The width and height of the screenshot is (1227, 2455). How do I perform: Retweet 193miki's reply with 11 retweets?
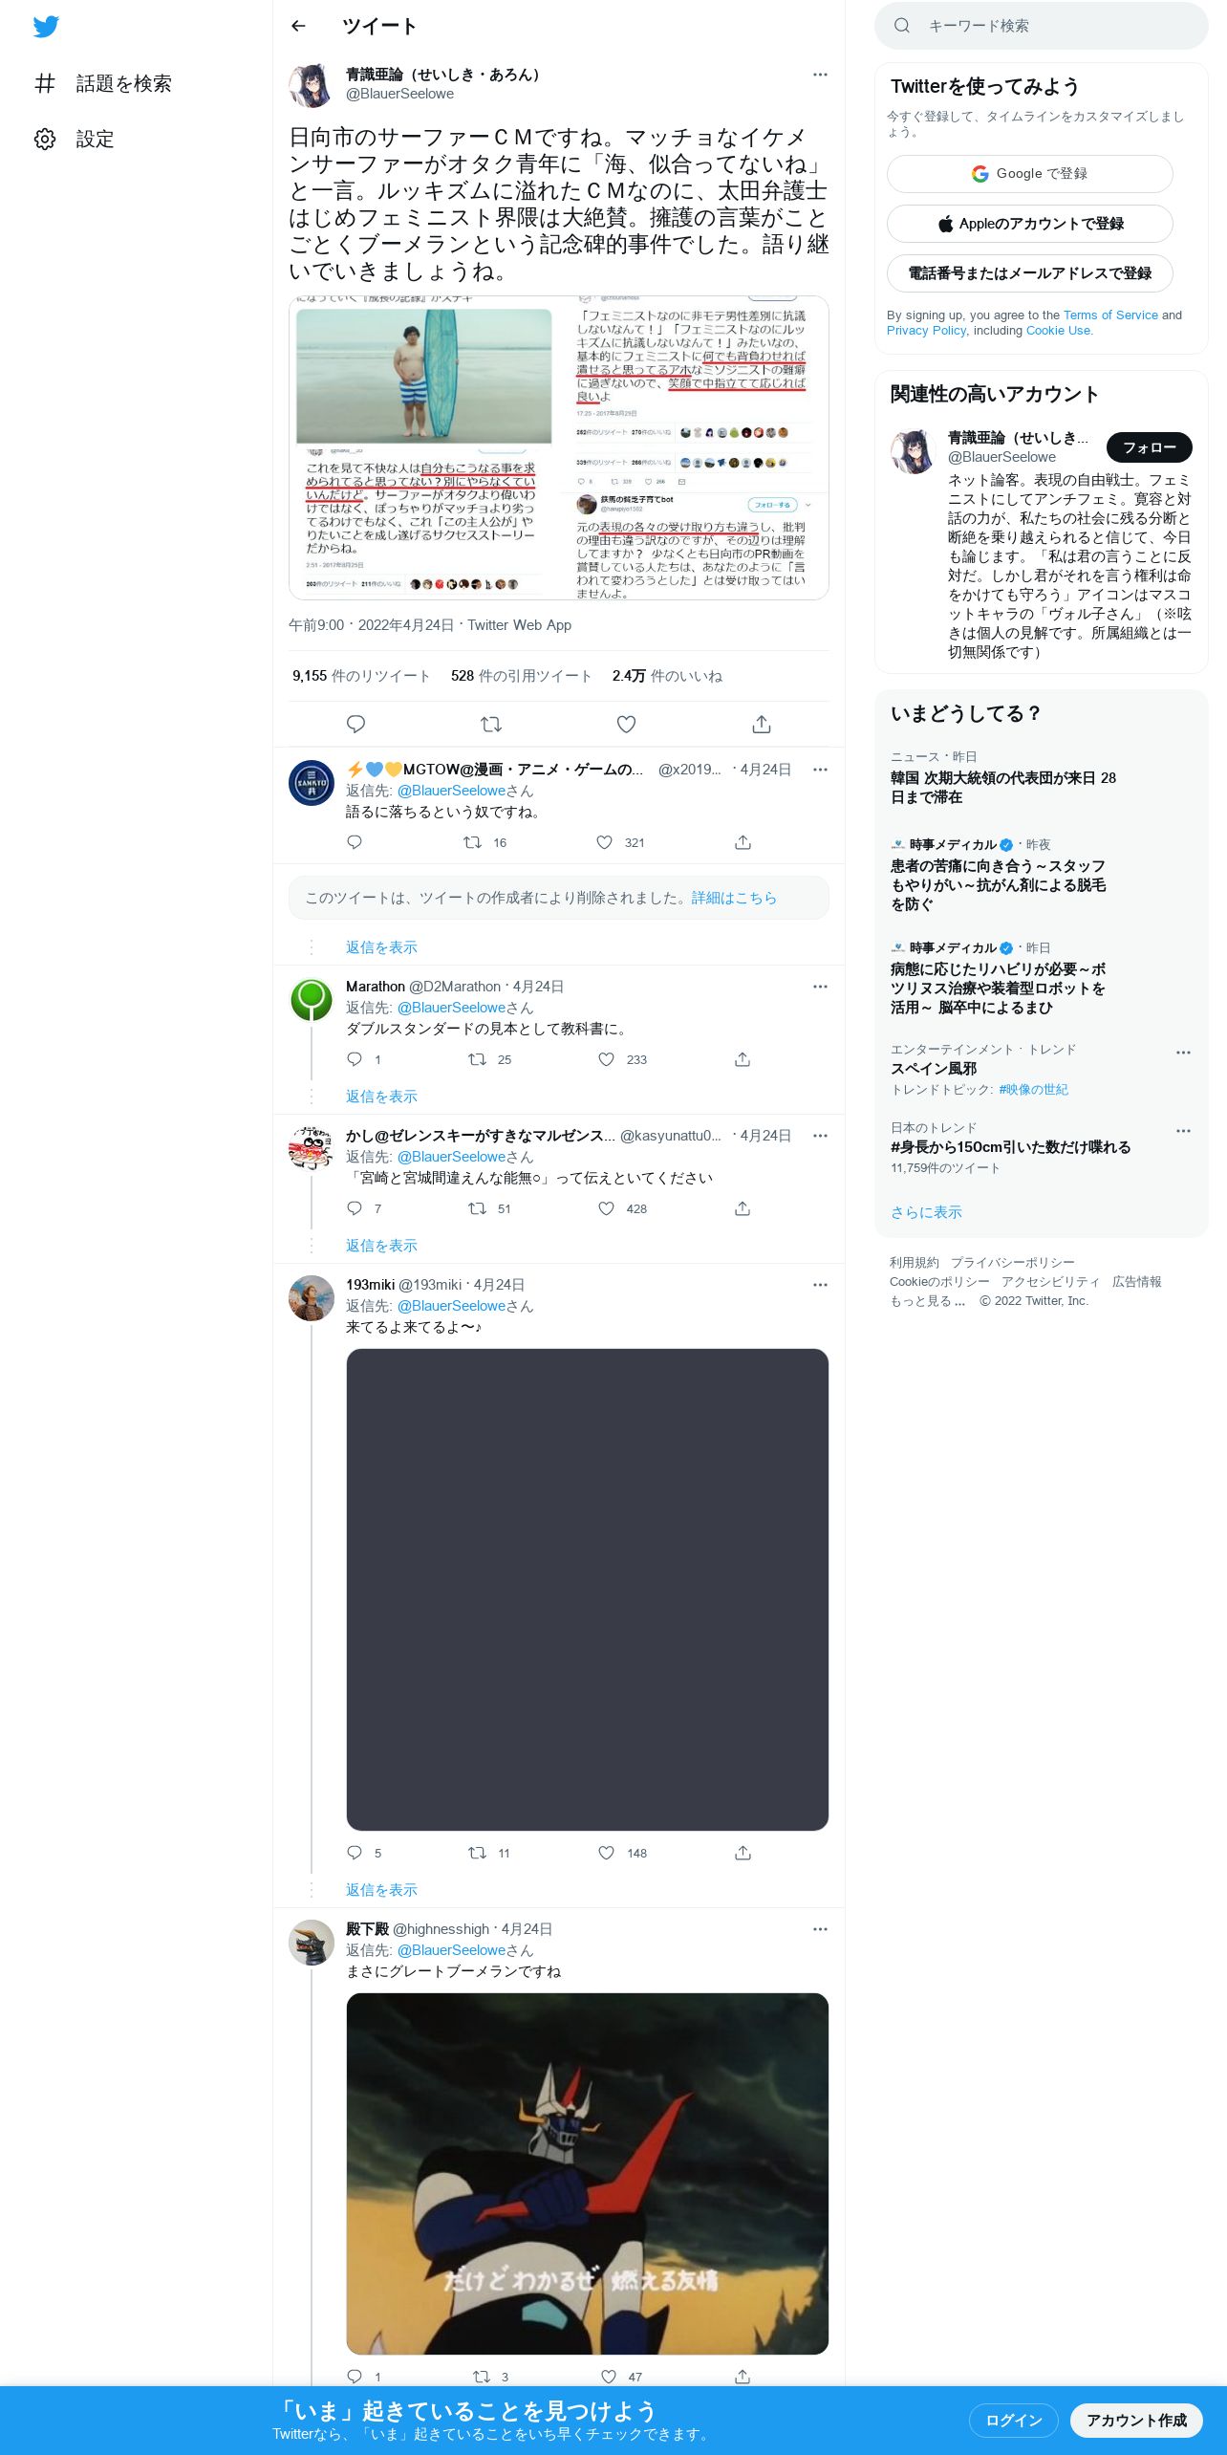point(477,1853)
